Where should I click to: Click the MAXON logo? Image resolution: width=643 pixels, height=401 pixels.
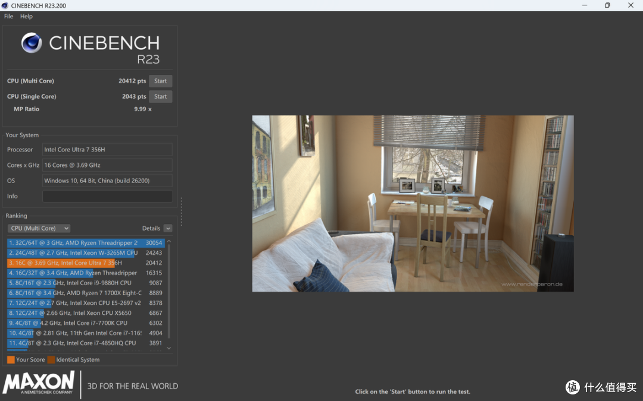pos(39,383)
